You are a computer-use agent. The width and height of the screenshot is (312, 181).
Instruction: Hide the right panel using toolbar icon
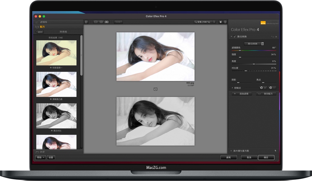(x=225, y=22)
